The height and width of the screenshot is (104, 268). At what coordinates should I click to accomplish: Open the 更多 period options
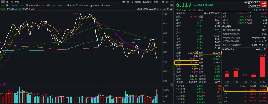point(17,2)
